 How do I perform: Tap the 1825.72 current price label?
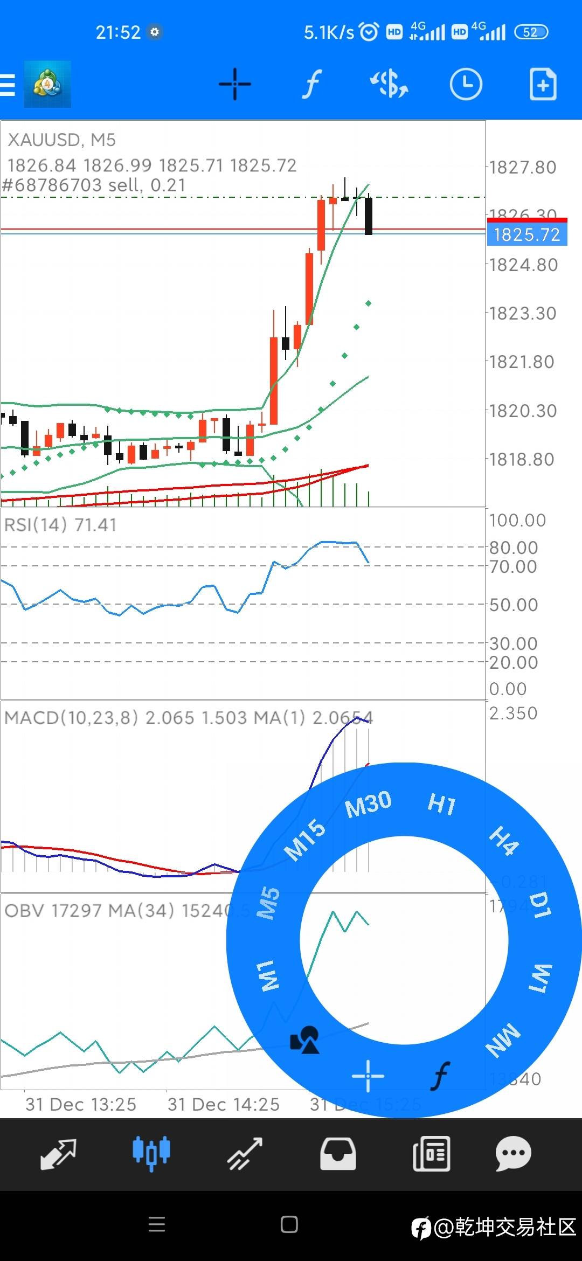(527, 234)
